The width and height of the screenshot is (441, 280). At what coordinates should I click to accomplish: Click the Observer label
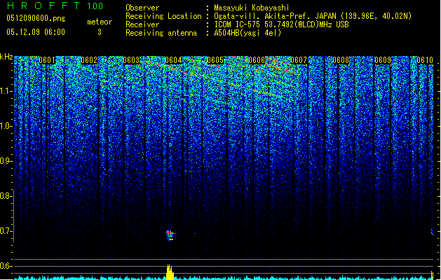[x=142, y=8]
